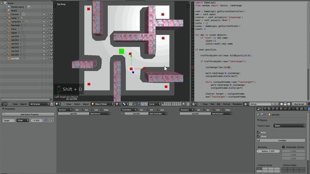The image size is (310, 174).
Task: Open the text editor Format menu
Action: [226, 104]
